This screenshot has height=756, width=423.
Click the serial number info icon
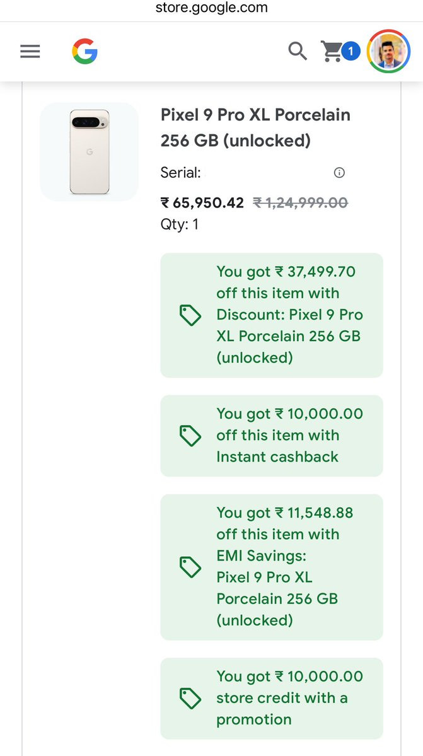(339, 173)
